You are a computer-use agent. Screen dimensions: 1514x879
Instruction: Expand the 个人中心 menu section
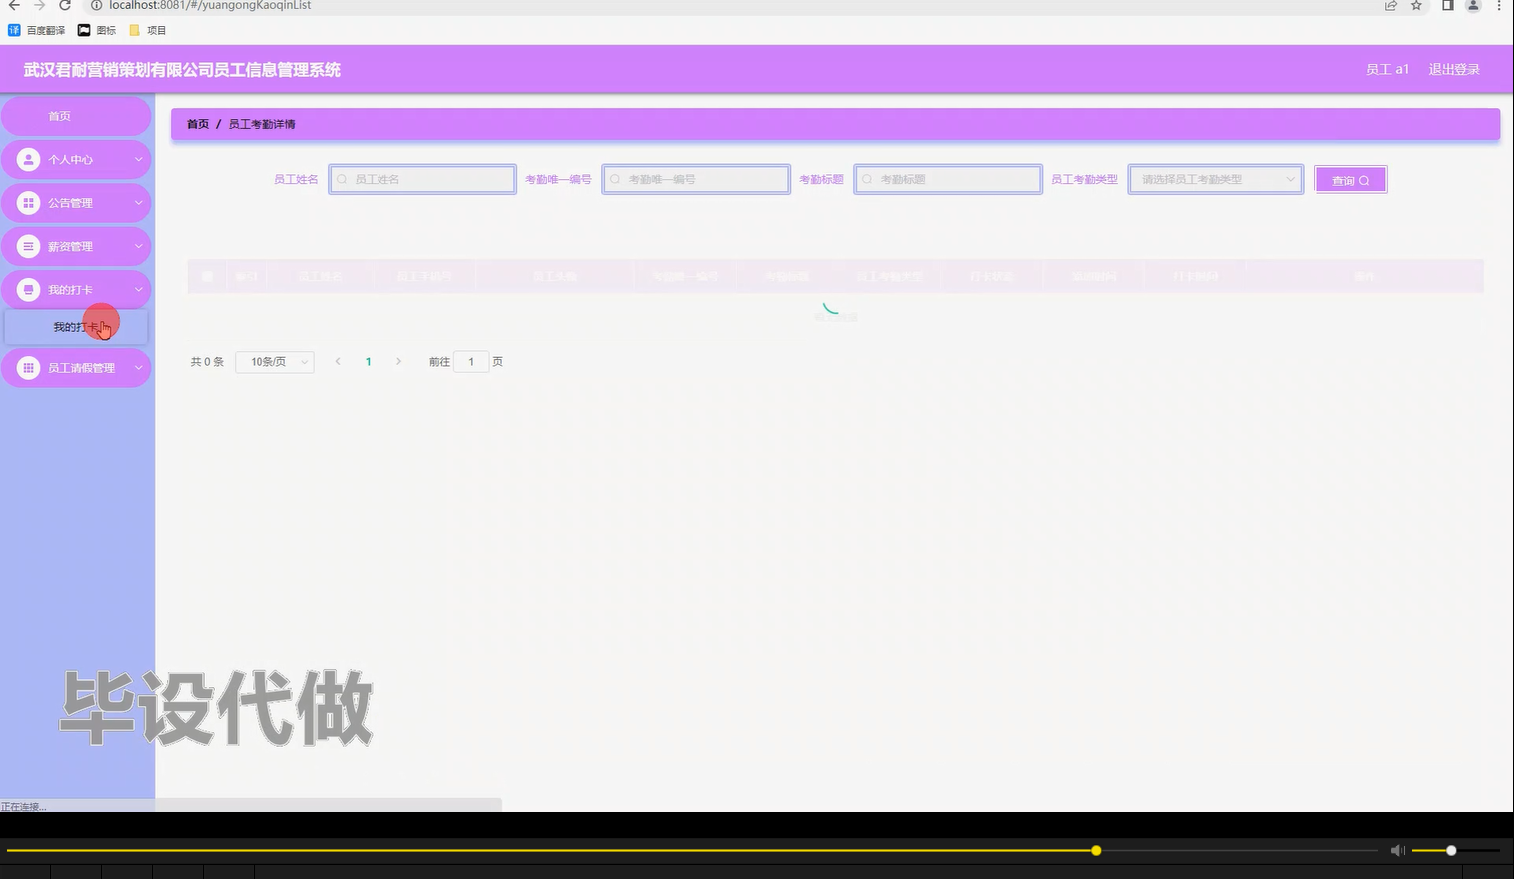(x=139, y=158)
